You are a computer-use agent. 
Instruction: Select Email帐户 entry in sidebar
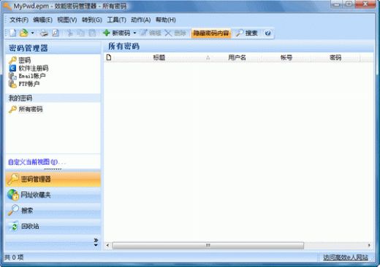pyautogui.click(x=27, y=76)
